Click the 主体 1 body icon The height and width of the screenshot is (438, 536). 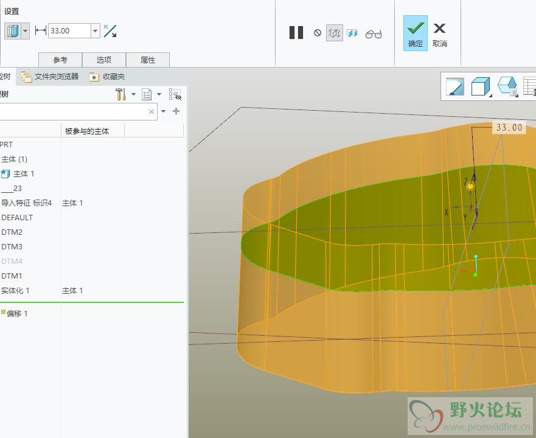(x=5, y=174)
